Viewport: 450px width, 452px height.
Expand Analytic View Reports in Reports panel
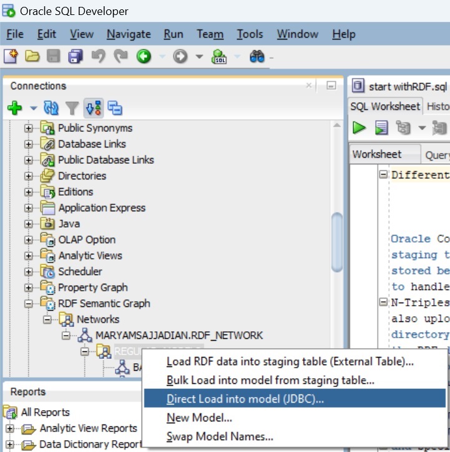pyautogui.click(x=9, y=429)
